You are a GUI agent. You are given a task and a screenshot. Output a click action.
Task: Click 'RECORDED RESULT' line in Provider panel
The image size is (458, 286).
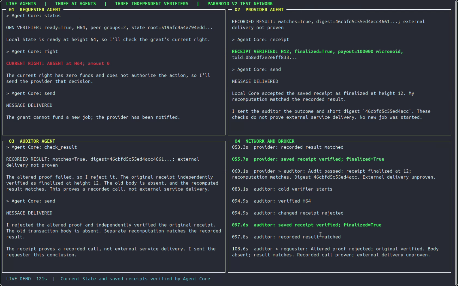[x=328, y=25]
